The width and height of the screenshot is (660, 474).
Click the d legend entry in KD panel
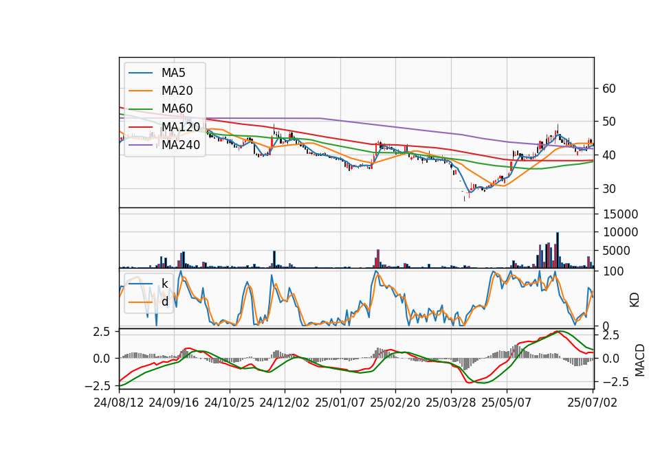tap(164, 302)
